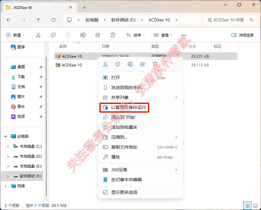This screenshot has width=261, height=210.
Task: Open the more options ellipsis in the toolbar
Action: coord(184,35)
